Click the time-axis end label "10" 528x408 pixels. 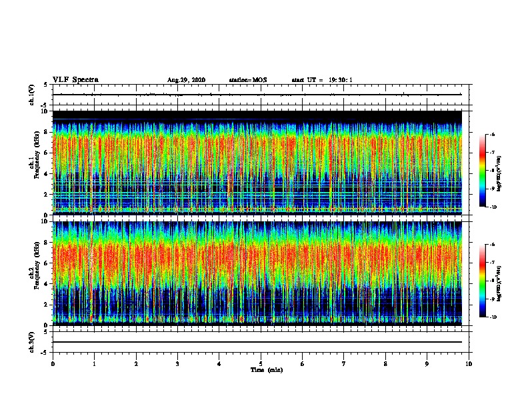coord(469,364)
